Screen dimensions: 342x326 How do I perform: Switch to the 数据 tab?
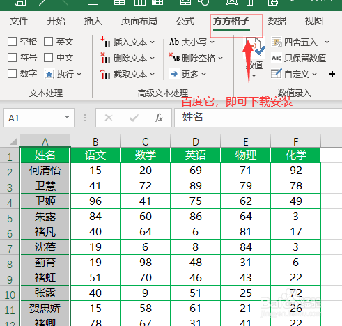click(x=277, y=21)
